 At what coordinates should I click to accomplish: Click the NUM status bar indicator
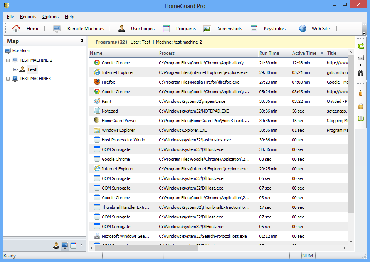tap(308, 255)
